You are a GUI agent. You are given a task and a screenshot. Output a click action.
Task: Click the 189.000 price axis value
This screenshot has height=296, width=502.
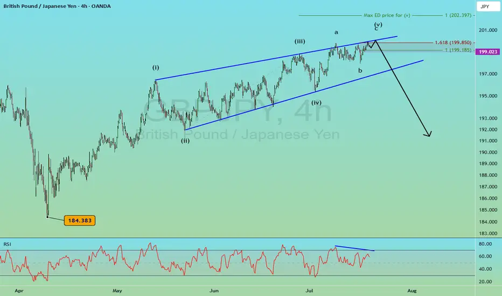click(488, 164)
